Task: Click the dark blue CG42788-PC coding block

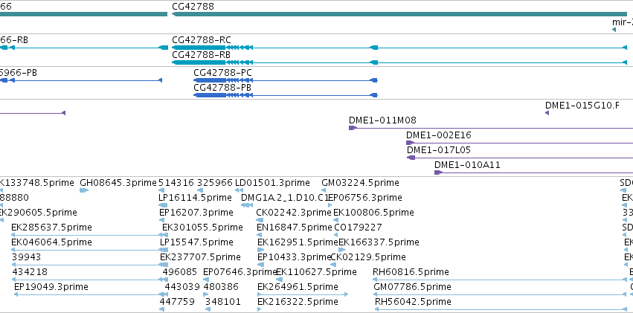Action: coord(210,80)
